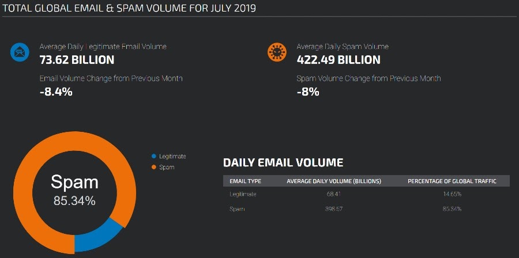Click the Daily Email Volume heading
This screenshot has width=519, height=258.
(x=283, y=162)
